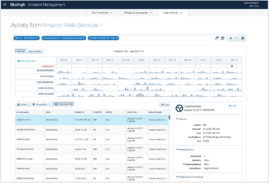Select the Delete Flow Logs row
Screen dimensions: 269x183
click(92, 159)
